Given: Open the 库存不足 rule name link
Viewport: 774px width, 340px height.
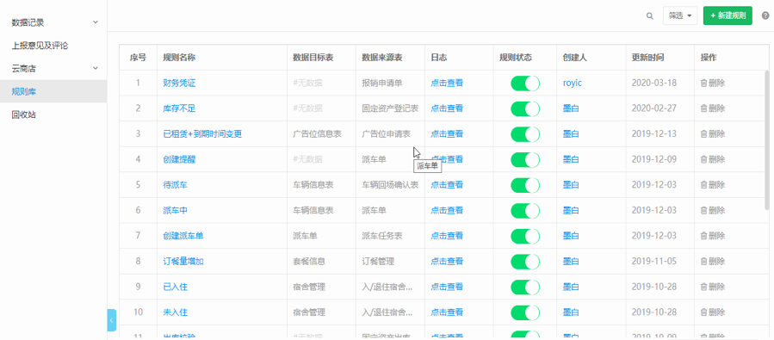Looking at the screenshot, I should pos(179,108).
